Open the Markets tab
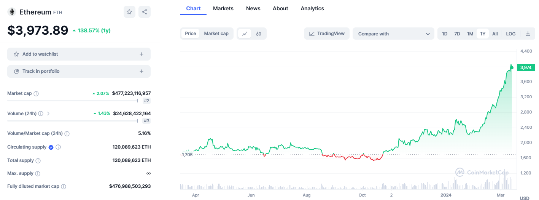The width and height of the screenshot is (539, 200). 223,8
